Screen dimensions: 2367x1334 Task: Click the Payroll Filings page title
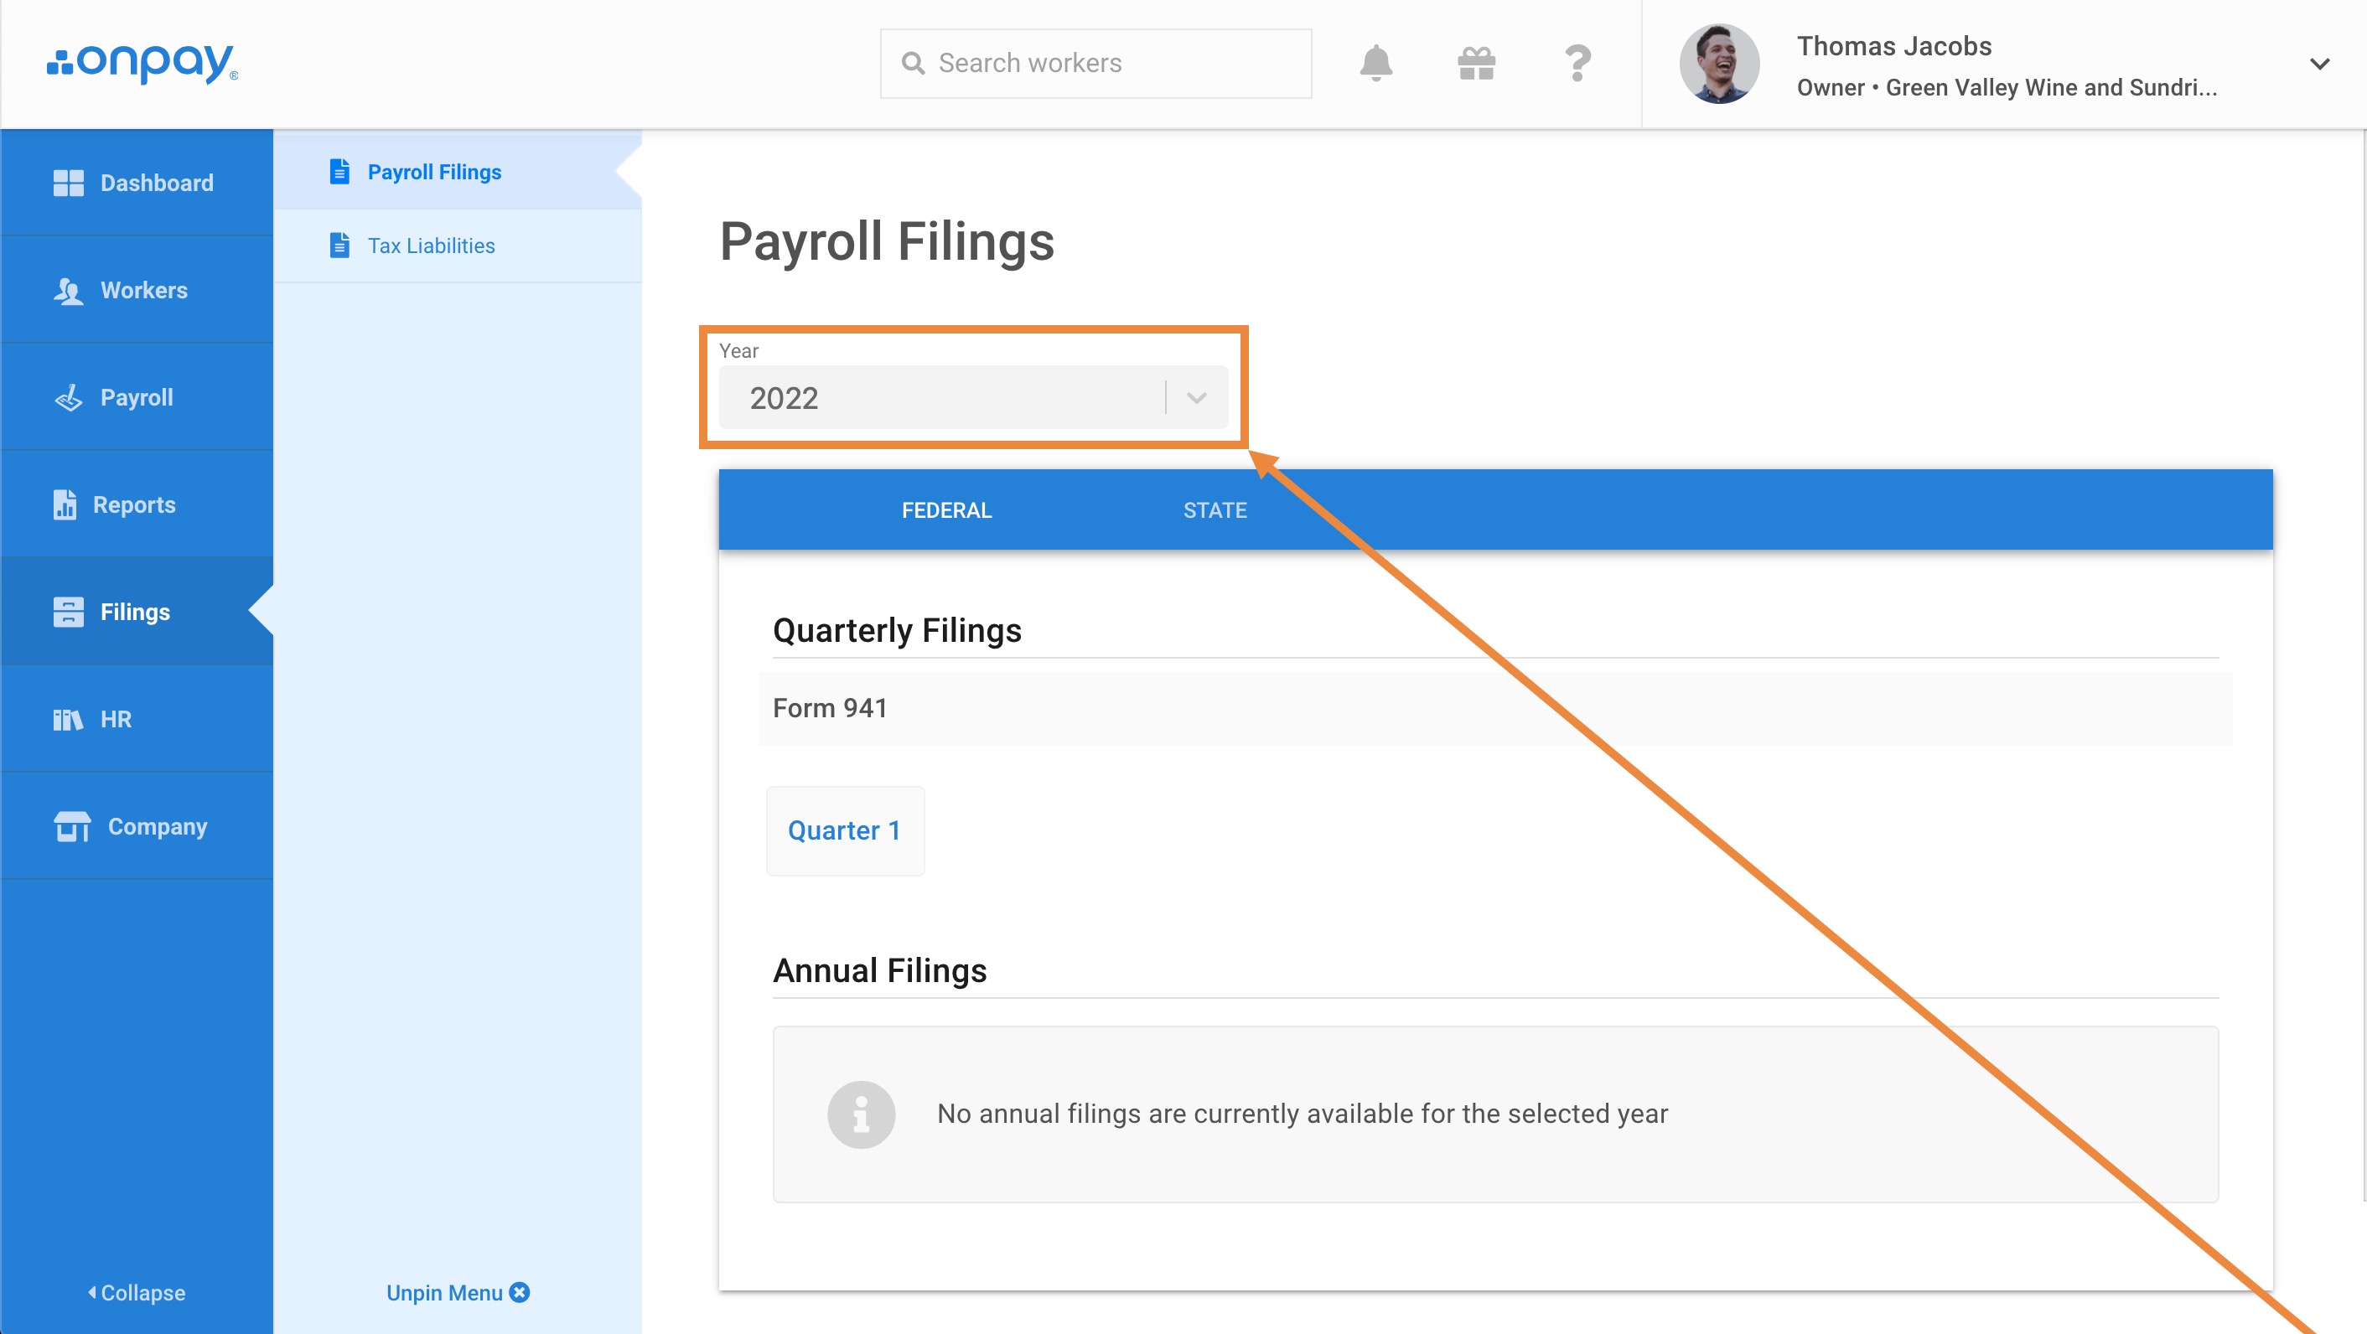pos(887,240)
